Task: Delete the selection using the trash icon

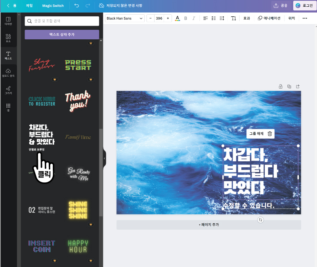Action: [271, 133]
